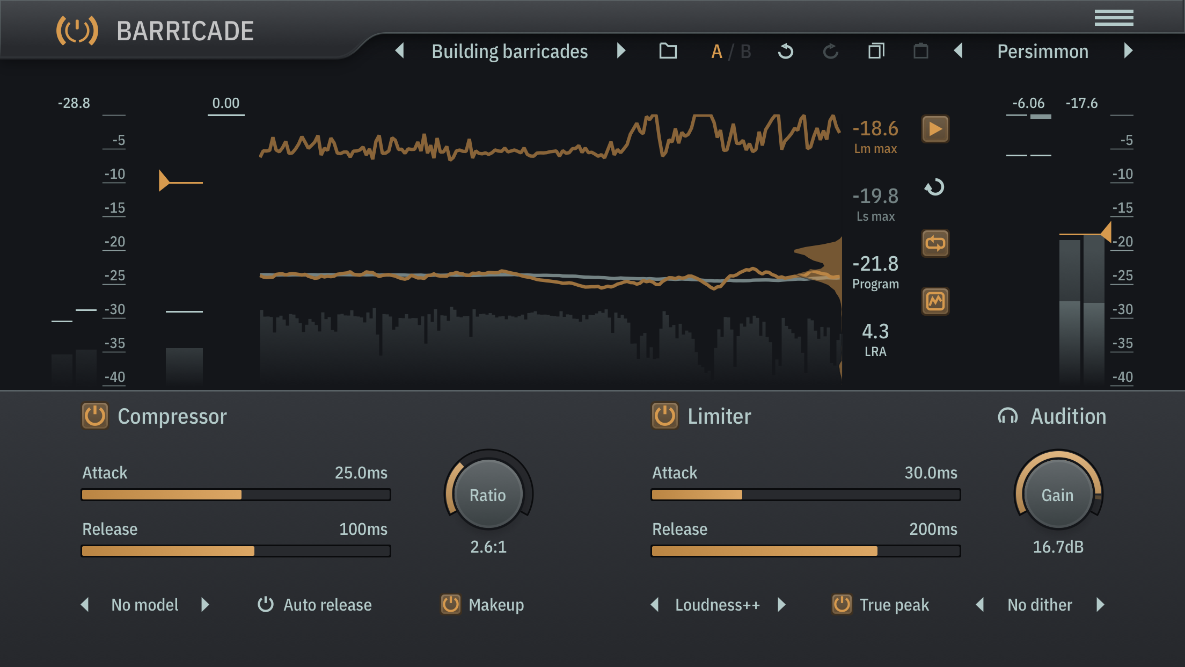Screen dimensions: 1185x667
Task: Open the hamburger menu at top right
Action: [1114, 18]
